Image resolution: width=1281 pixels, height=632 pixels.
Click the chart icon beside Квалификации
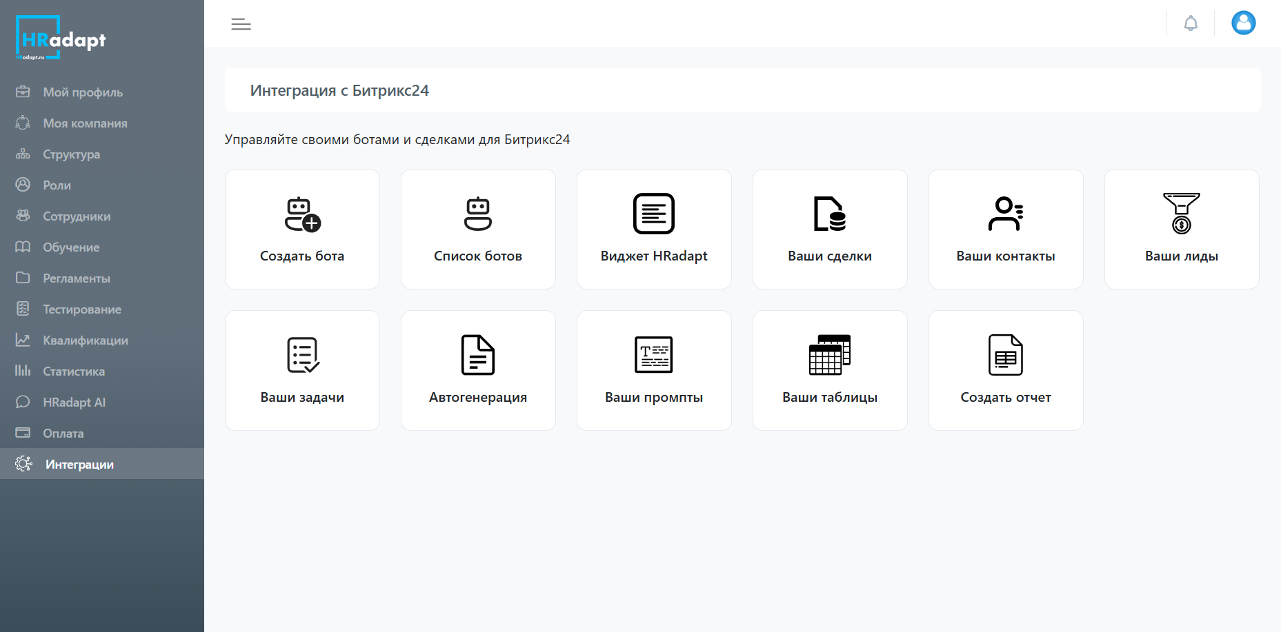pos(23,340)
